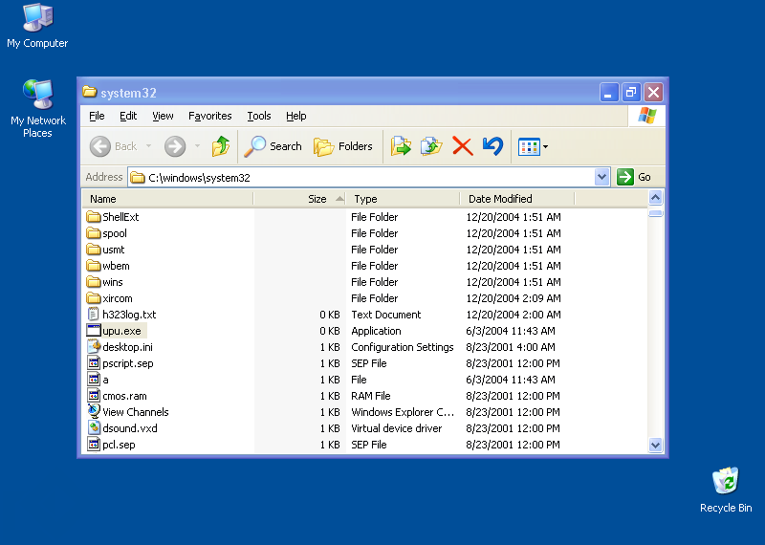Screen dimensions: 765x545
Task: Click the blue Undo toolbar icon
Action: pos(492,146)
